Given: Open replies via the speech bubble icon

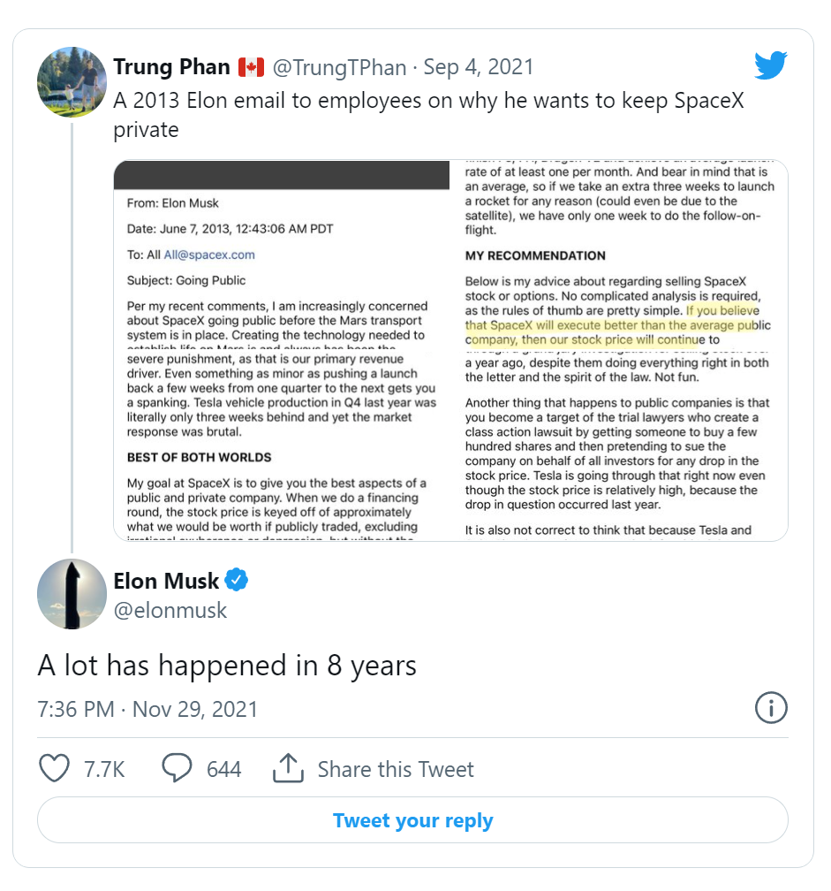Looking at the screenshot, I should (178, 768).
